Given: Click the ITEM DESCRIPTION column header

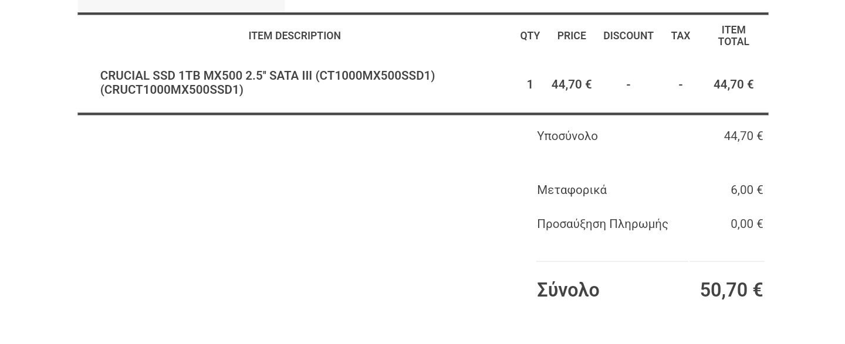Looking at the screenshot, I should point(295,36).
